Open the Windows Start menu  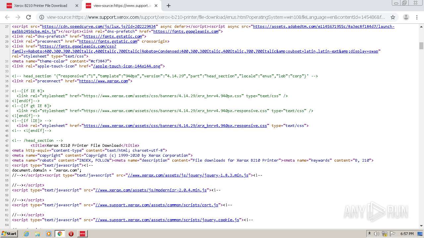click(9, 233)
